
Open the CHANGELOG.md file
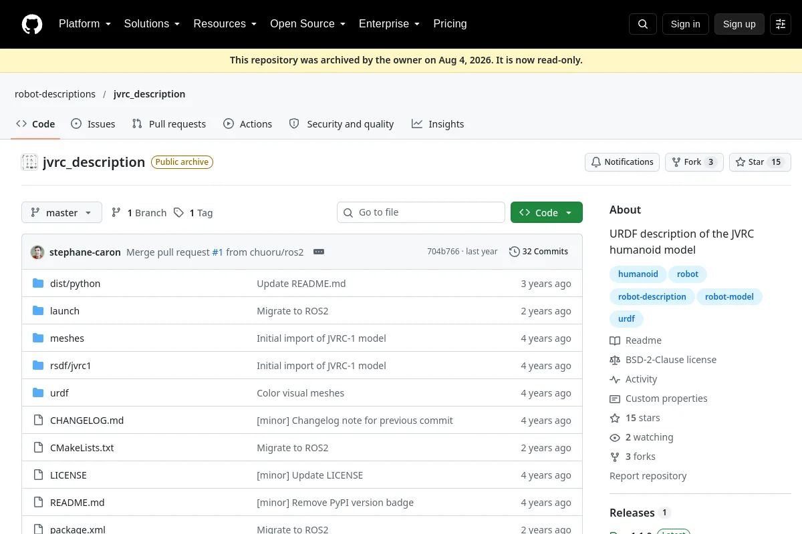87,421
